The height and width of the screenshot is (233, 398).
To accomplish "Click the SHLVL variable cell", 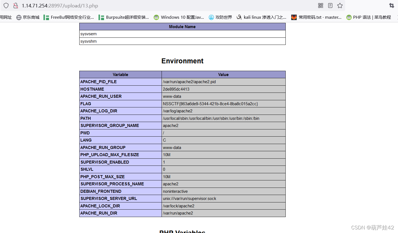I will tap(121, 169).
